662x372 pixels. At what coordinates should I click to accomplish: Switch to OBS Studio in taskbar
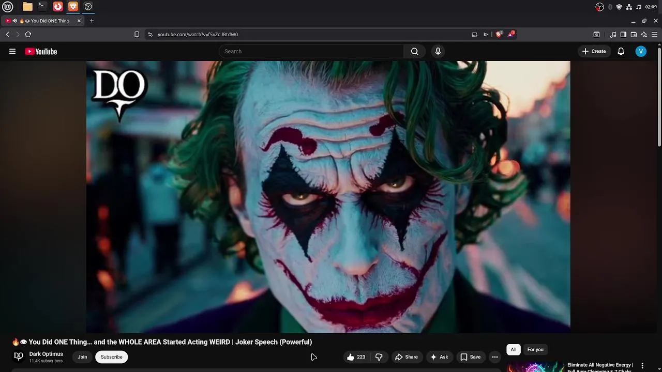[x=88, y=7]
